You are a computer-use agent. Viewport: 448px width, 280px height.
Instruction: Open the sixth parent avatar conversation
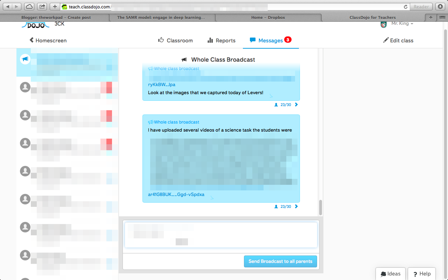point(25,227)
